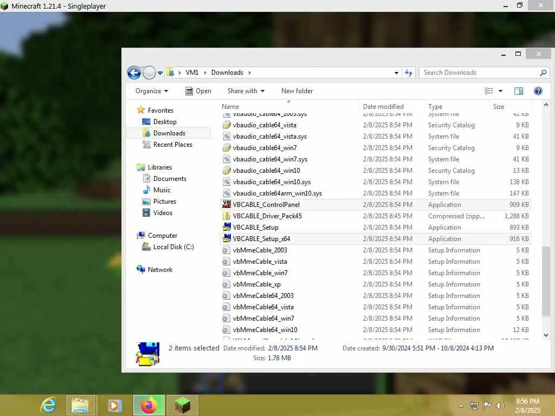This screenshot has height=416, width=555.
Task: Click VM1 in the address breadcrumb
Action: [x=192, y=73]
